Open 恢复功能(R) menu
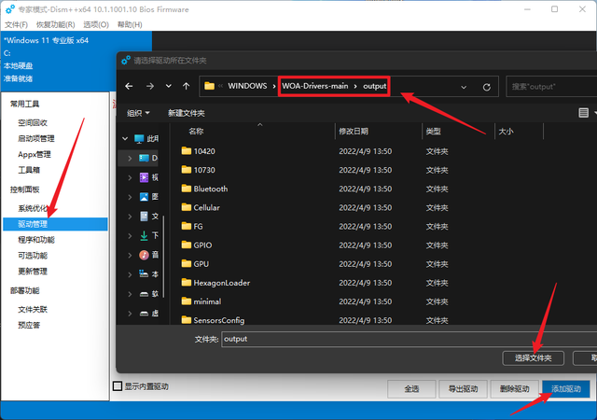This screenshot has width=597, height=420. click(x=56, y=25)
